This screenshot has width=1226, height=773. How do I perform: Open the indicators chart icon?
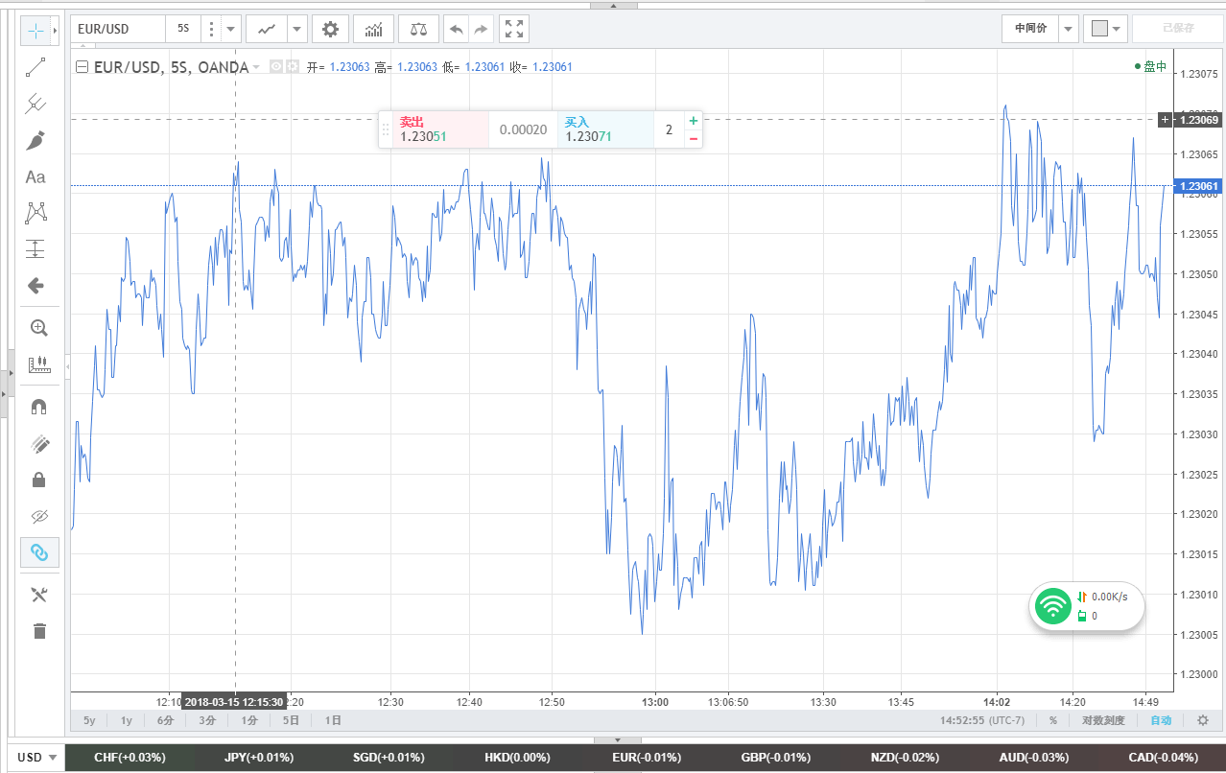click(373, 29)
